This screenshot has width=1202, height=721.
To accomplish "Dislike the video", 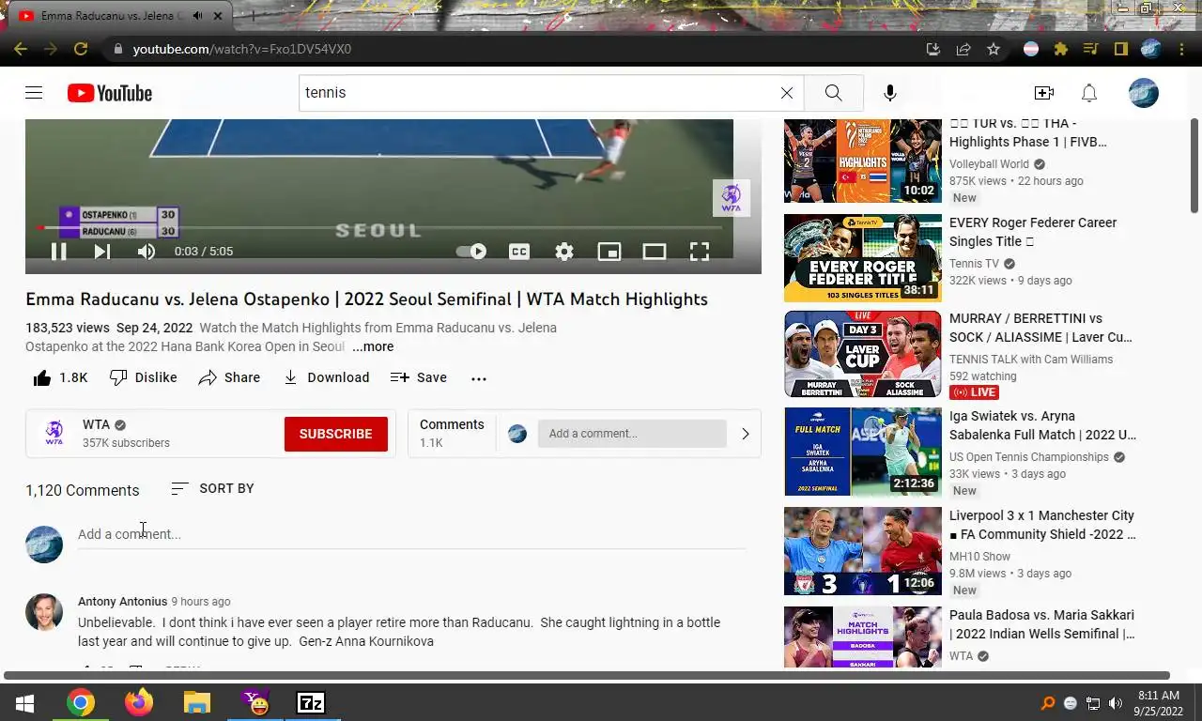I will [144, 377].
